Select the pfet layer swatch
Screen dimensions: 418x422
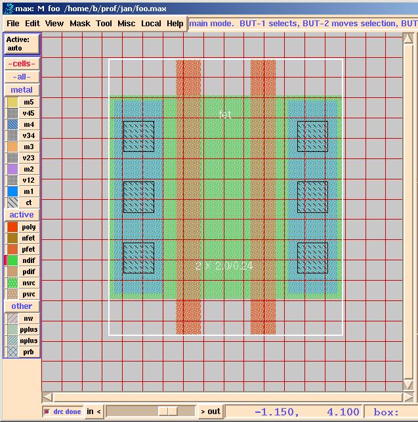(x=12, y=250)
